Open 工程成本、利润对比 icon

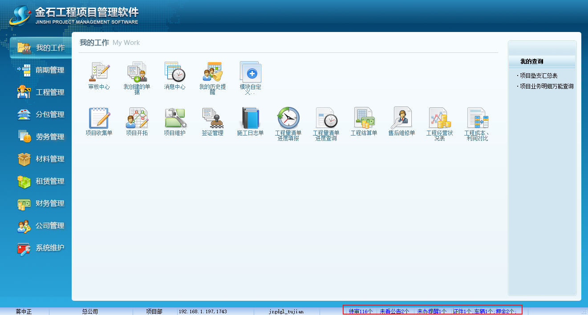point(477,118)
